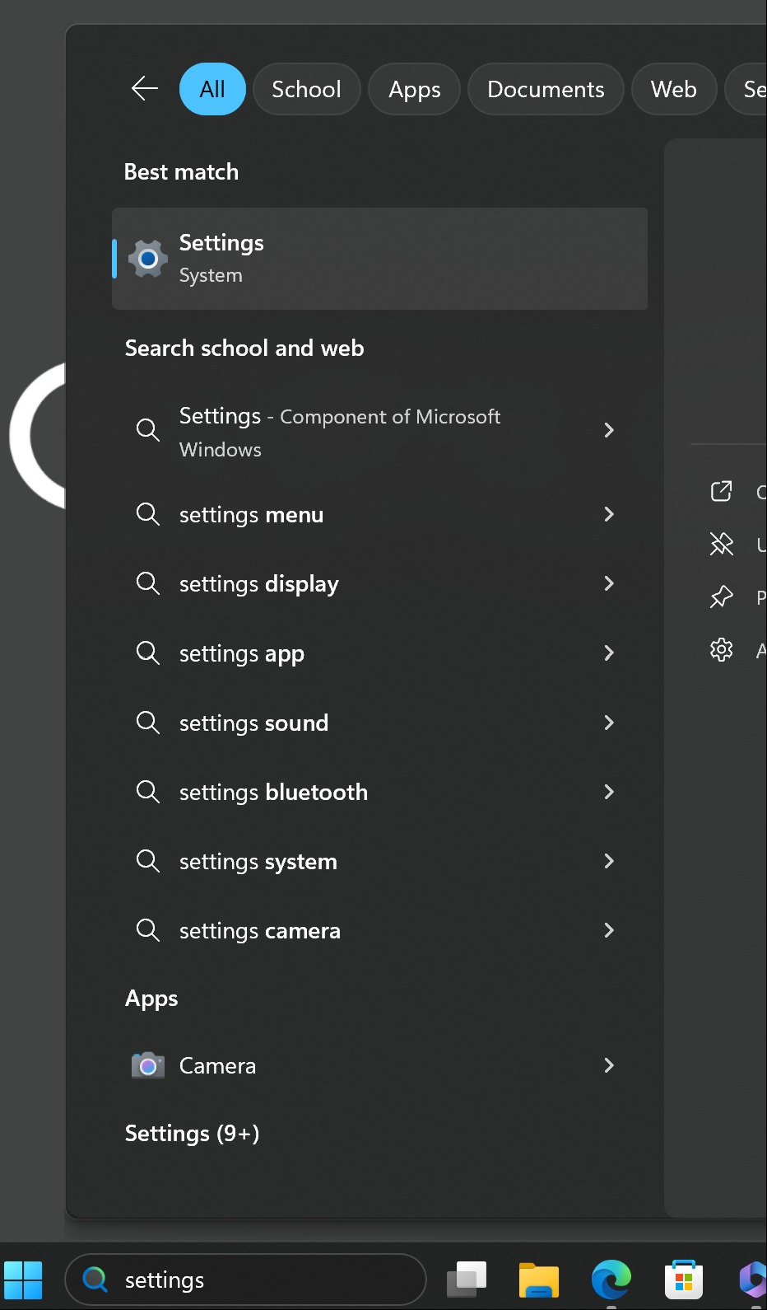Expand the "settings menu" suggestion arrow
767x1310 pixels.
(x=609, y=514)
